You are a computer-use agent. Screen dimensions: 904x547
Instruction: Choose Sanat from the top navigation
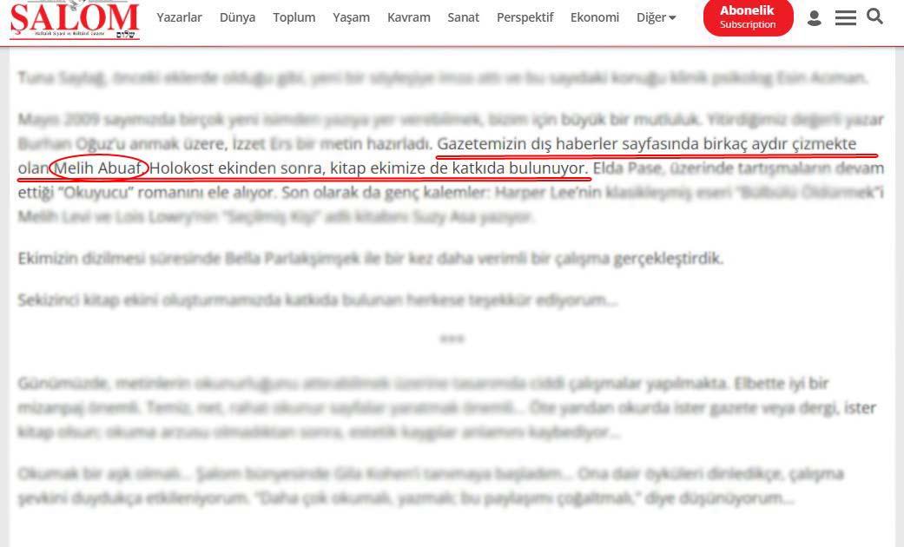[x=463, y=17]
